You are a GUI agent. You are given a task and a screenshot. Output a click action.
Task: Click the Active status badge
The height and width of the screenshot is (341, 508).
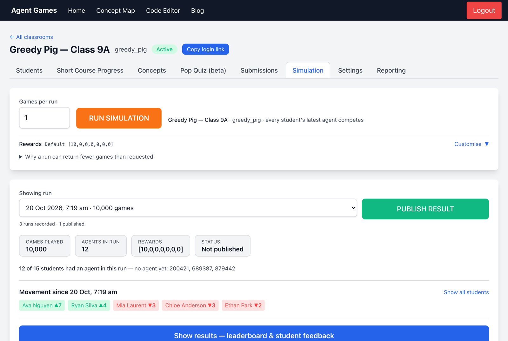click(164, 49)
